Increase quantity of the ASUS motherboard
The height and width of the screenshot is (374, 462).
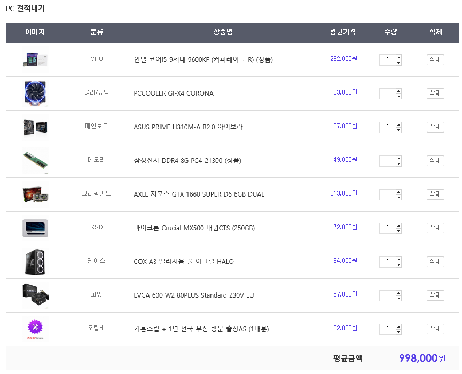(x=398, y=124)
